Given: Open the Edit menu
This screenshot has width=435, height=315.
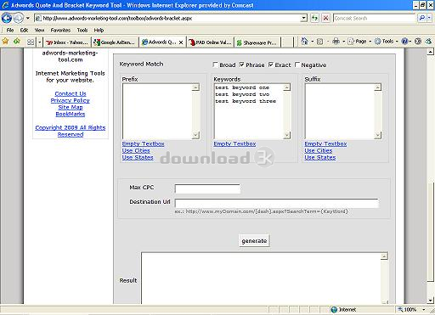Looking at the screenshot, I should 24,30.
